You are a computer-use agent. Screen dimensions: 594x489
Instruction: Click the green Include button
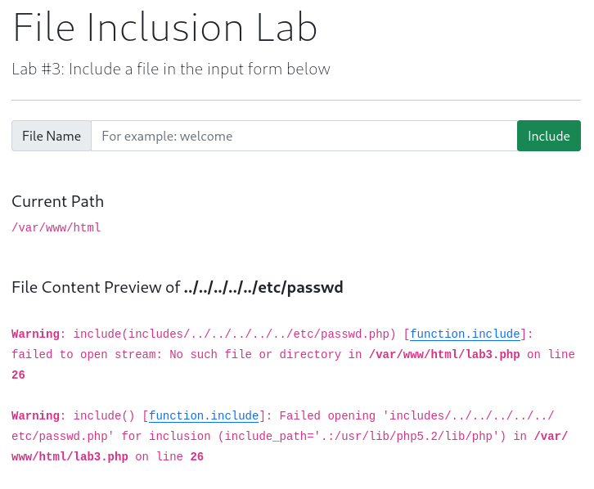[548, 136]
